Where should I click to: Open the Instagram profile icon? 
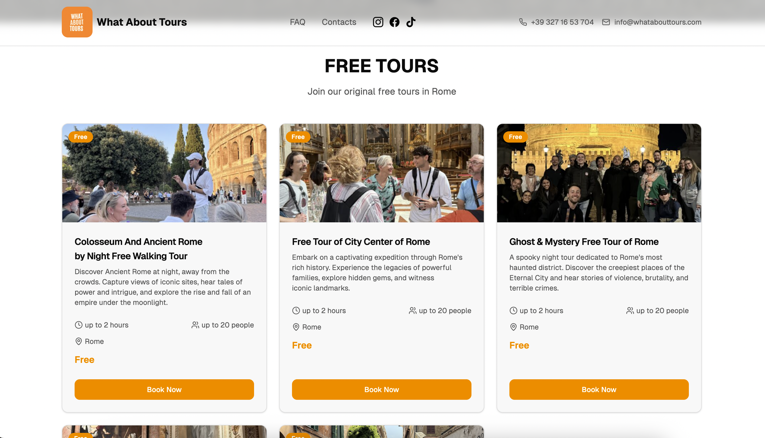[378, 22]
